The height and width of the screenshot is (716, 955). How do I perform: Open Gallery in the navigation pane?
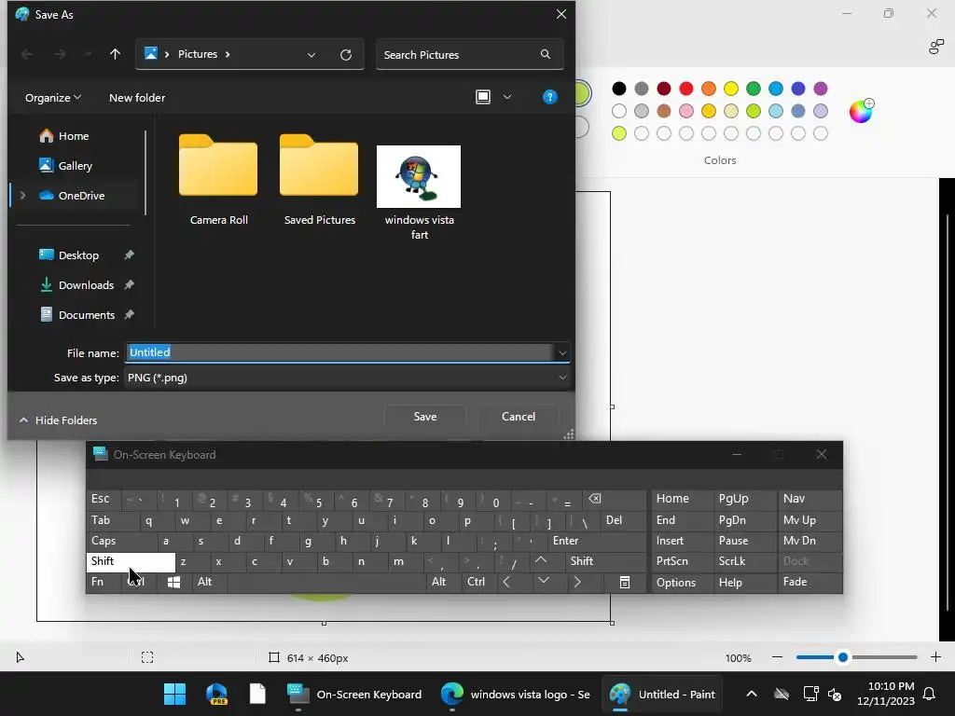pyautogui.click(x=65, y=166)
